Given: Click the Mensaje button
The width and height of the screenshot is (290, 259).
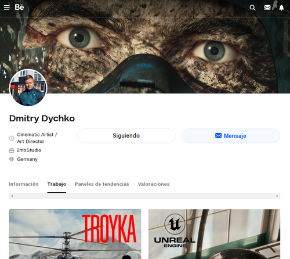Looking at the screenshot, I should coord(231,136).
